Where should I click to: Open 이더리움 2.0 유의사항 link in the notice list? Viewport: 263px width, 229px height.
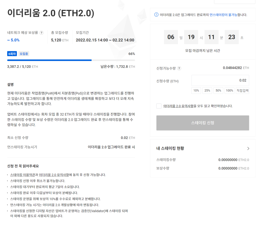[54, 175]
